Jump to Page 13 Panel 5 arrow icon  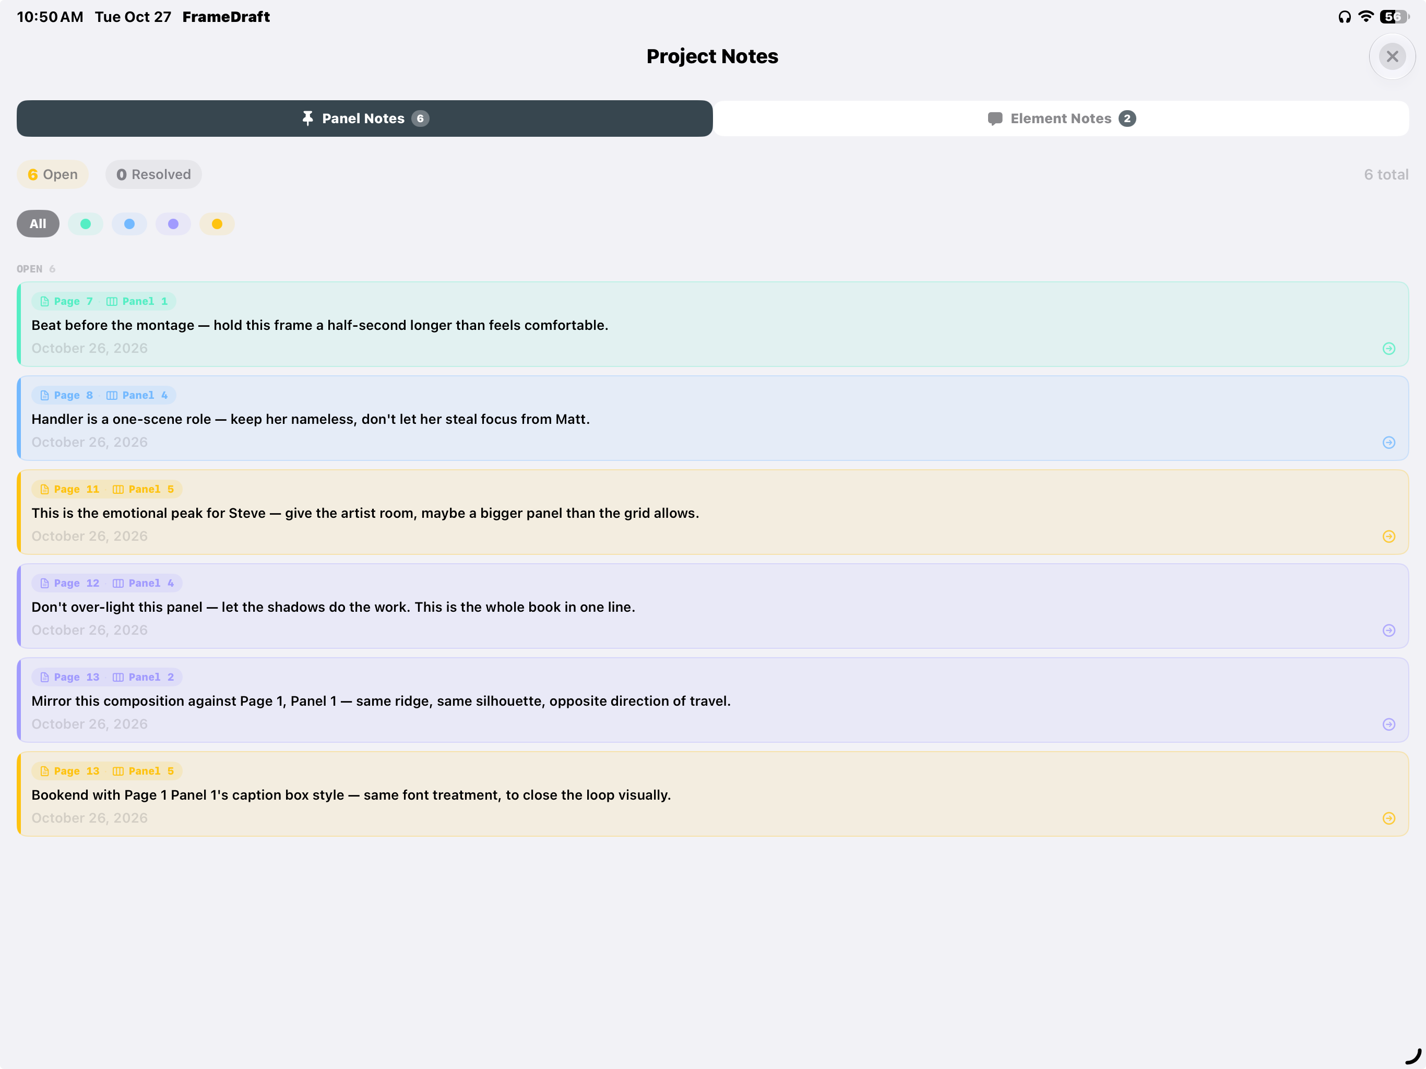coord(1388,818)
